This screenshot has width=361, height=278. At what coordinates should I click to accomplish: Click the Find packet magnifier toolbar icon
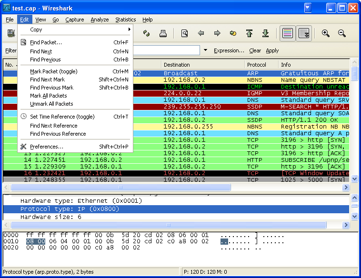(184, 33)
